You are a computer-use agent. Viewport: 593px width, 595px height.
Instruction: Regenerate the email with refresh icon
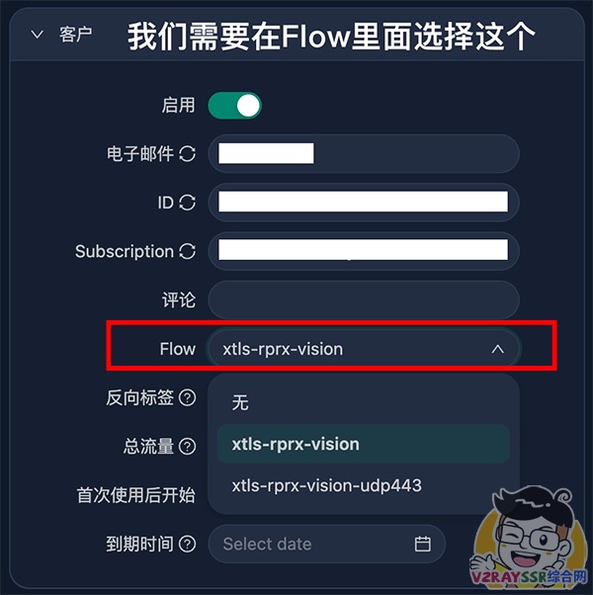pos(188,153)
